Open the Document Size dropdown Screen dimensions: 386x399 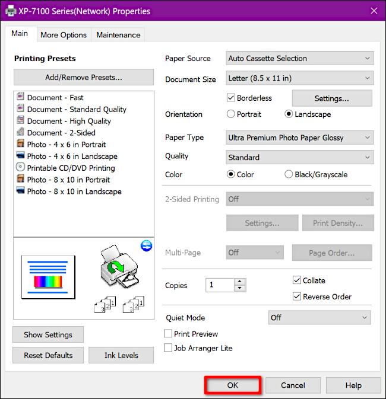[300, 78]
